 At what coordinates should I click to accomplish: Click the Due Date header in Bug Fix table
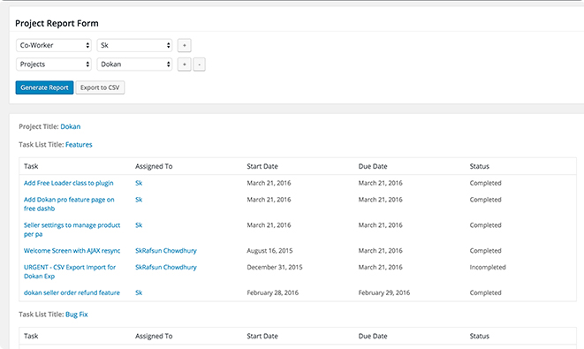[x=373, y=336]
